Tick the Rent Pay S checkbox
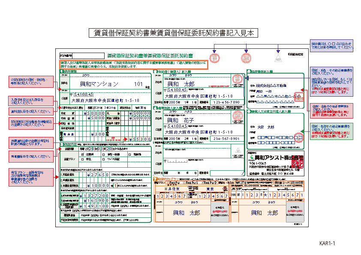This screenshot has height=255, width=361. pos(184,183)
